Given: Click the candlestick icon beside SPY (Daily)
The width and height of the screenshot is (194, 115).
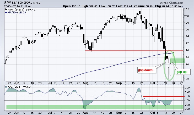Looking at the screenshot, I should (x=6, y=9).
